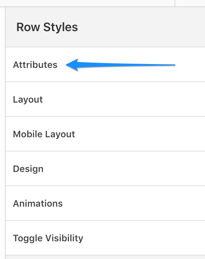Expand the Attributes section

point(105,64)
